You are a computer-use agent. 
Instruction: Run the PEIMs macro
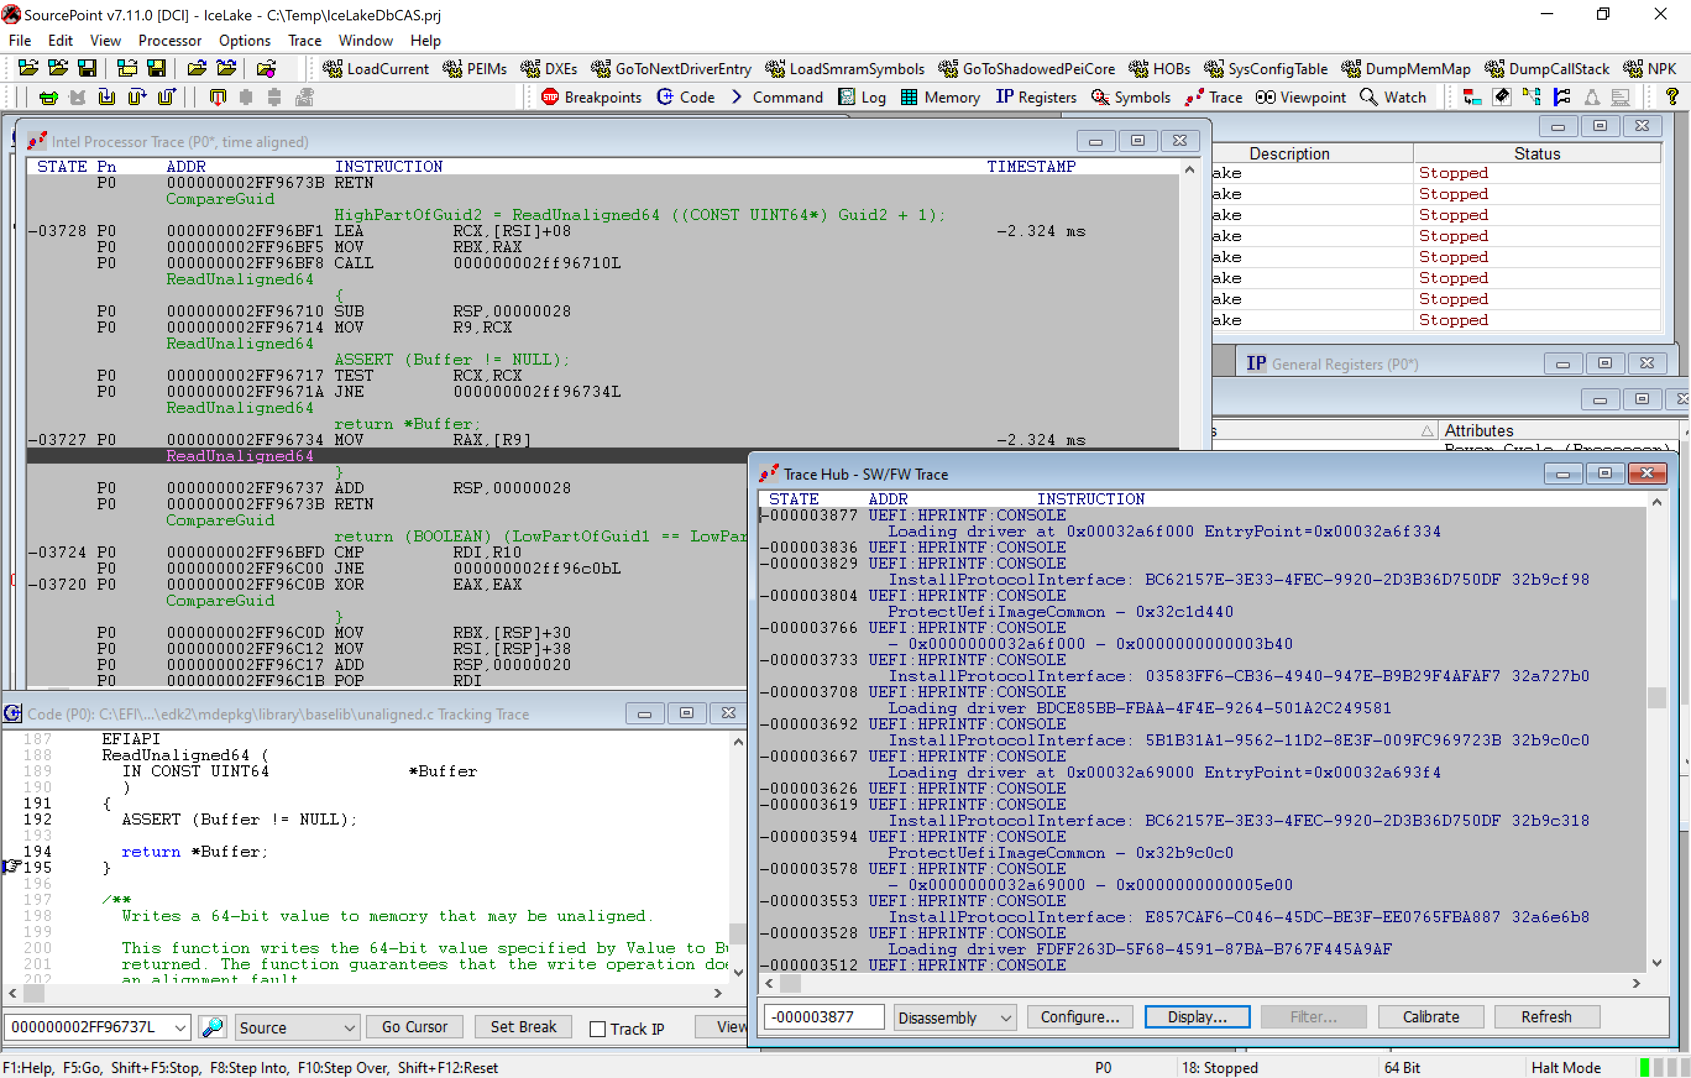pyautogui.click(x=475, y=69)
